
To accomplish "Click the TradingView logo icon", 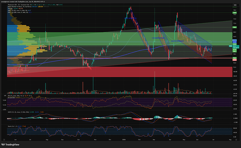I will (x=3, y=145).
